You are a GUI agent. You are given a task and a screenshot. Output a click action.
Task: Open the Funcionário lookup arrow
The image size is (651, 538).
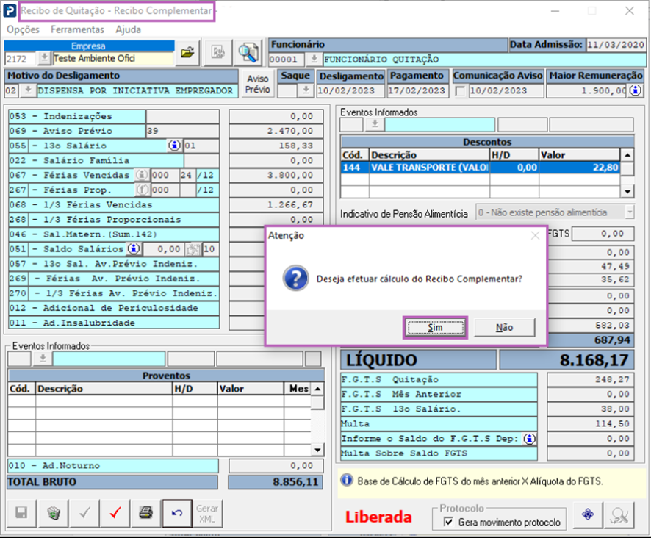pos(314,59)
